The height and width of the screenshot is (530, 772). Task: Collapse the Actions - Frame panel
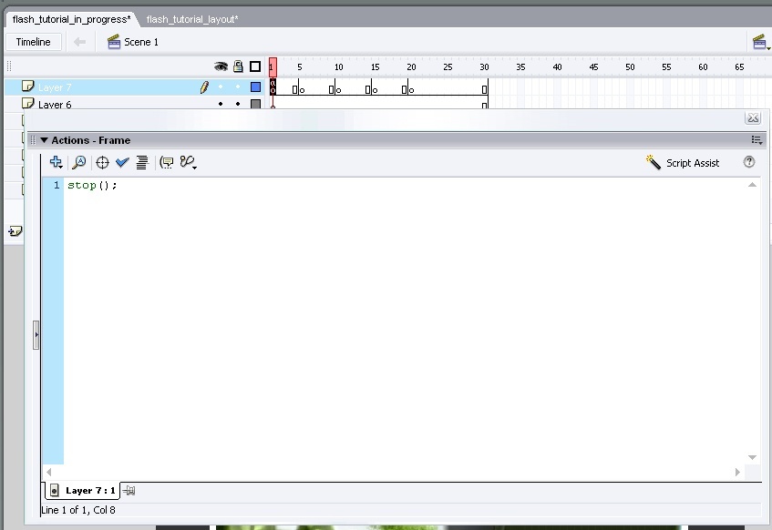[44, 140]
